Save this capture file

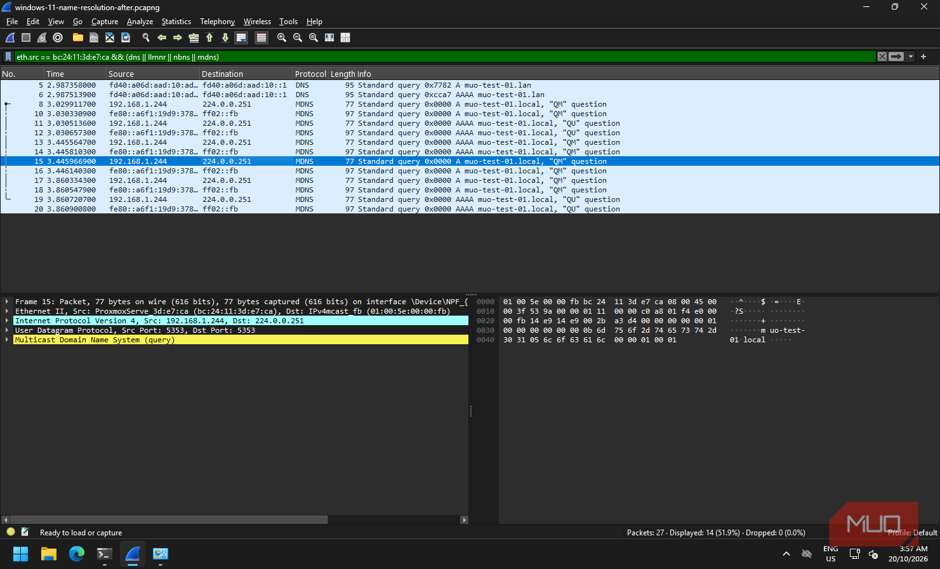94,37
